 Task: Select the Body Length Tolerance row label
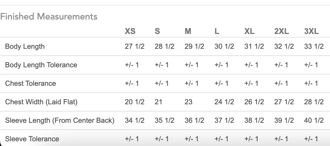41,65
